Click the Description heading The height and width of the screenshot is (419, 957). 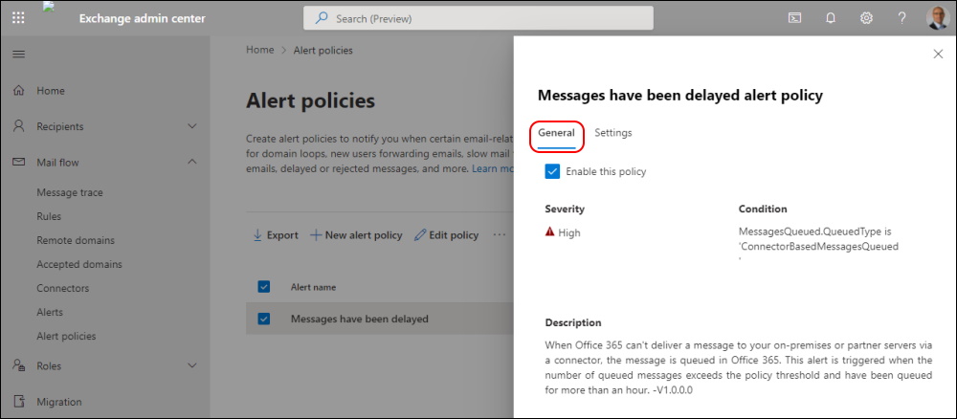573,322
